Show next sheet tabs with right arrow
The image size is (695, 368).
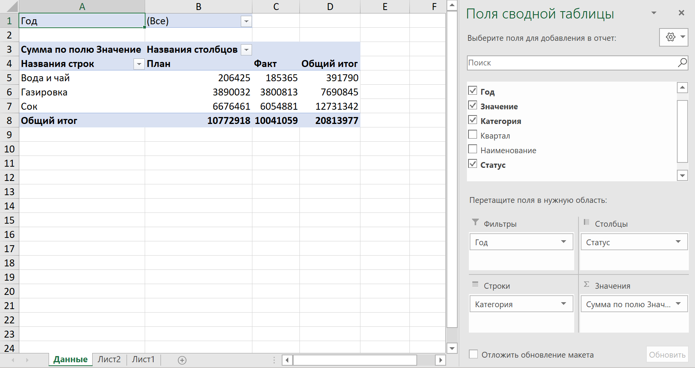(27, 360)
